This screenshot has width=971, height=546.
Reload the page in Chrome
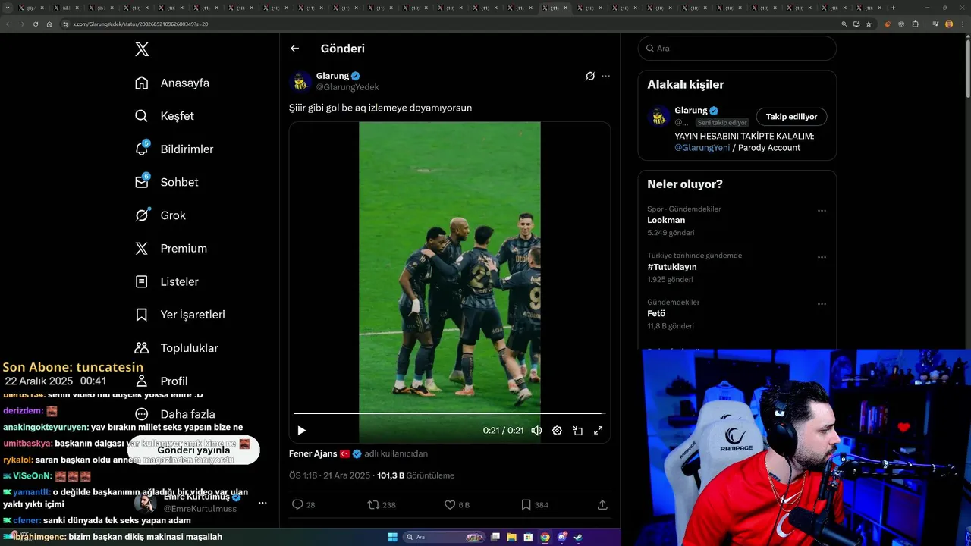[34, 24]
